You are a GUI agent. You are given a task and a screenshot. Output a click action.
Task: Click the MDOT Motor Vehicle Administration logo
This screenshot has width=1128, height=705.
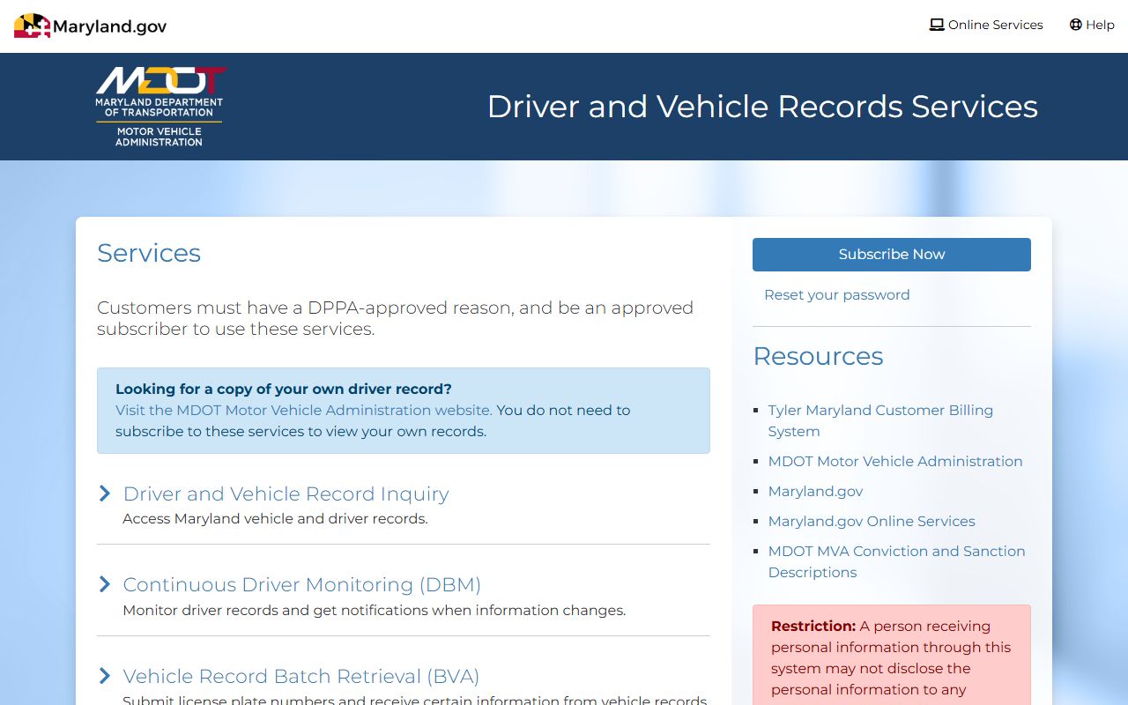160,107
